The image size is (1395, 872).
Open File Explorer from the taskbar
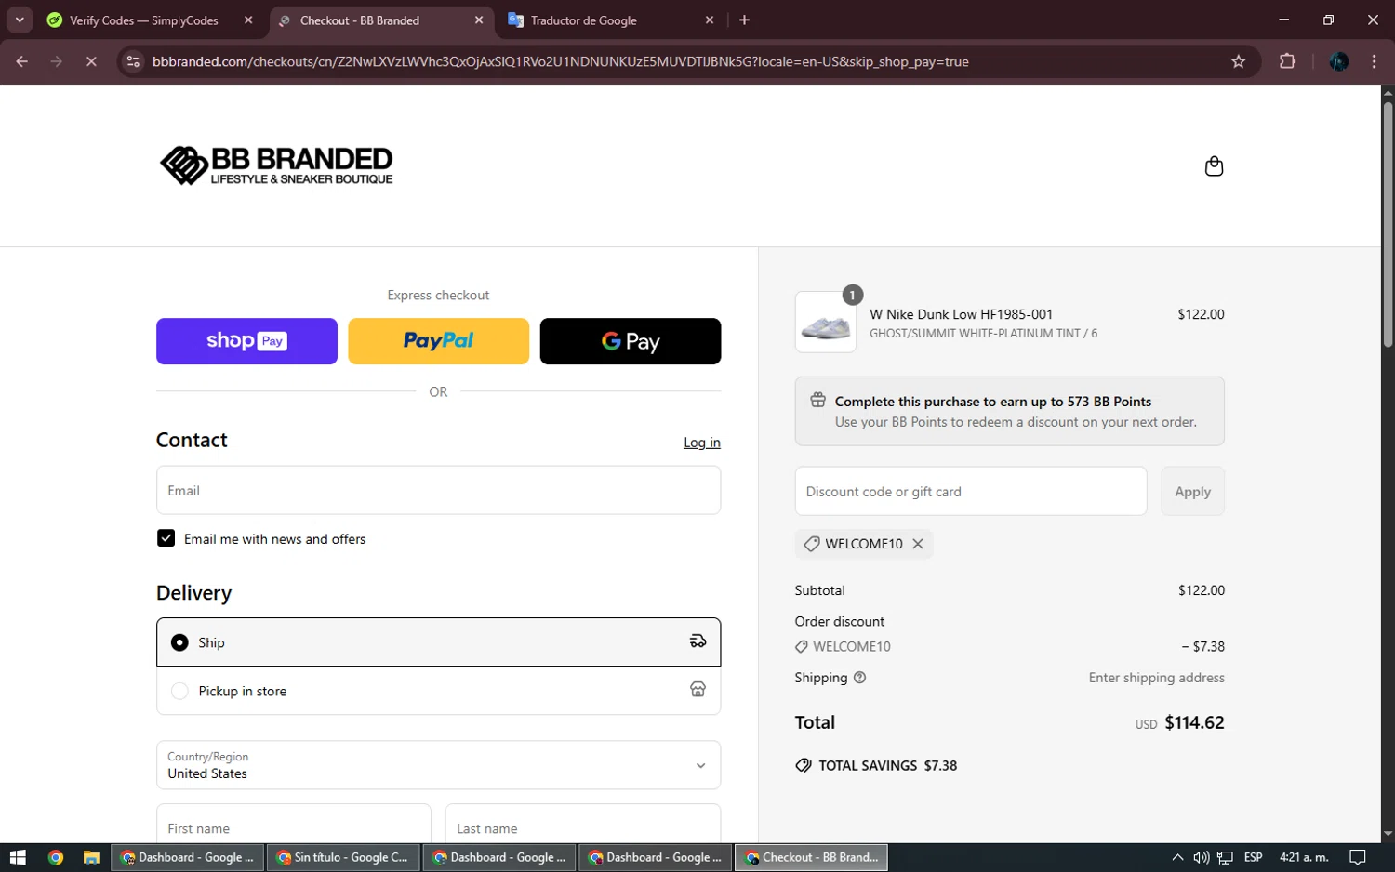click(91, 857)
